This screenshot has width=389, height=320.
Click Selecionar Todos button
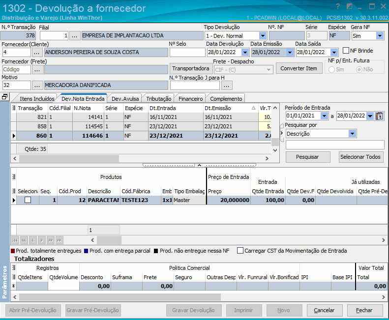click(x=360, y=157)
